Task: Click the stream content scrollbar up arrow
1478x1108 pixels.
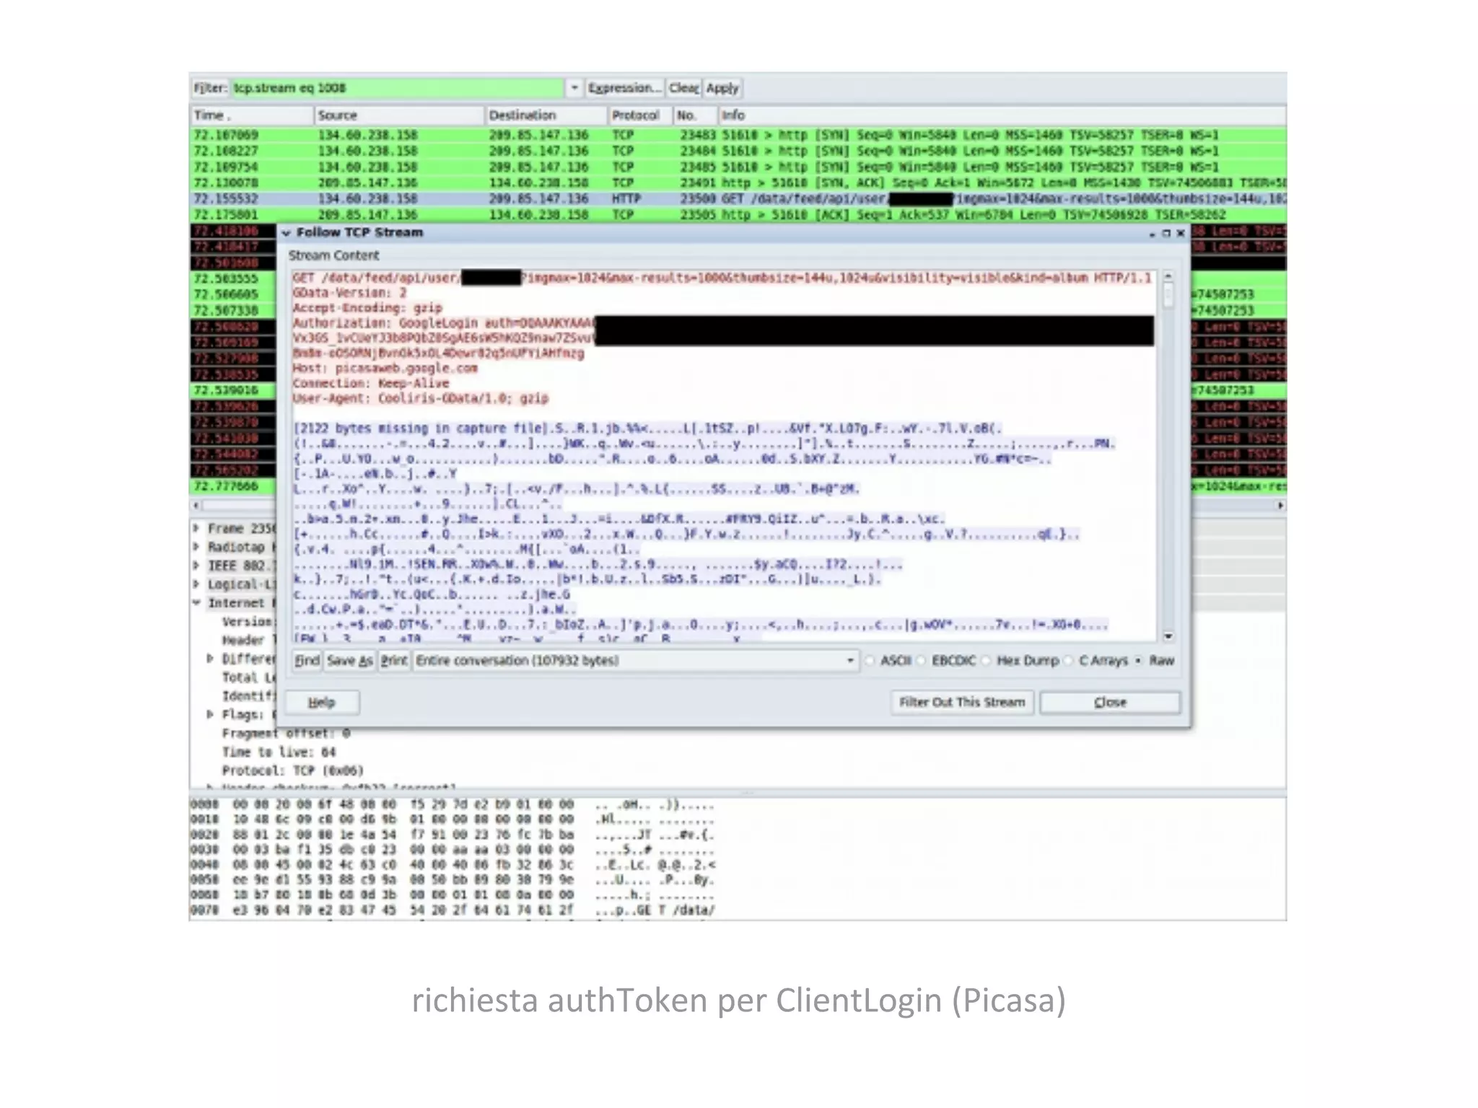Action: [x=1168, y=277]
